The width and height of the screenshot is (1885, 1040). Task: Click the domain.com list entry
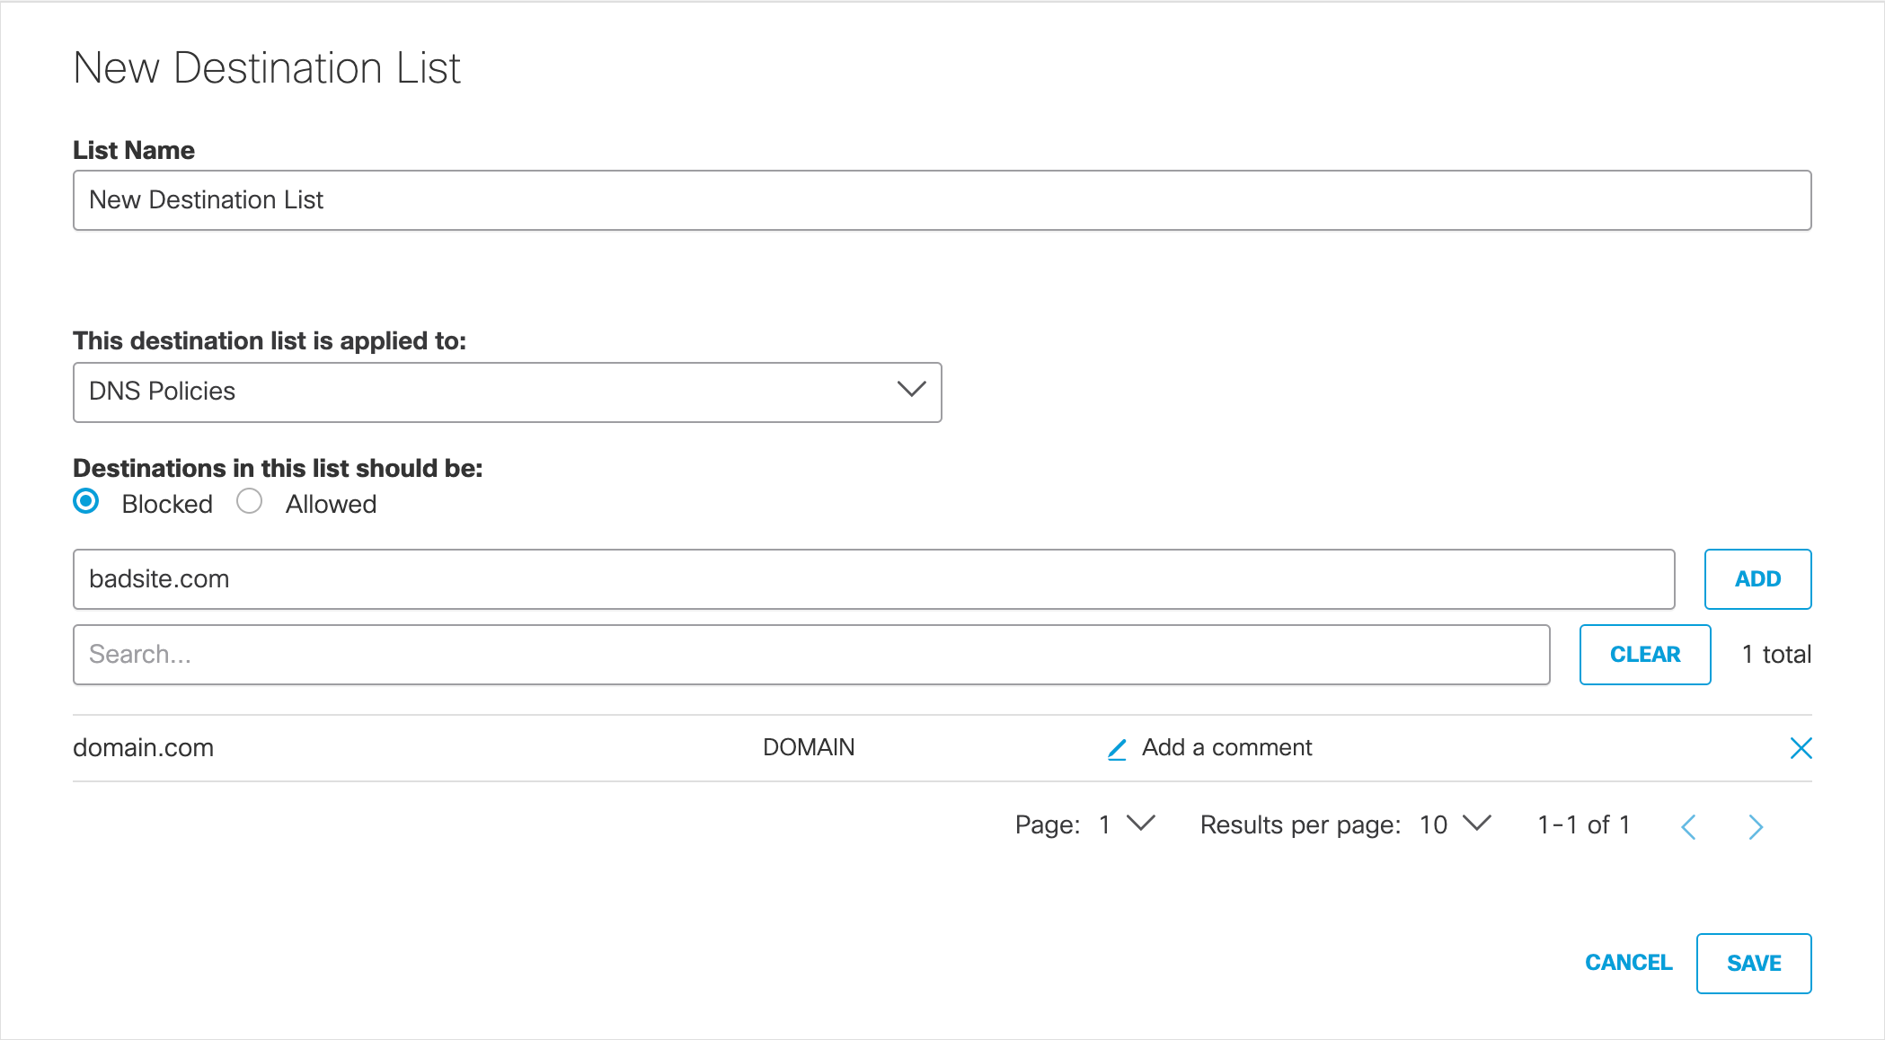click(x=143, y=747)
